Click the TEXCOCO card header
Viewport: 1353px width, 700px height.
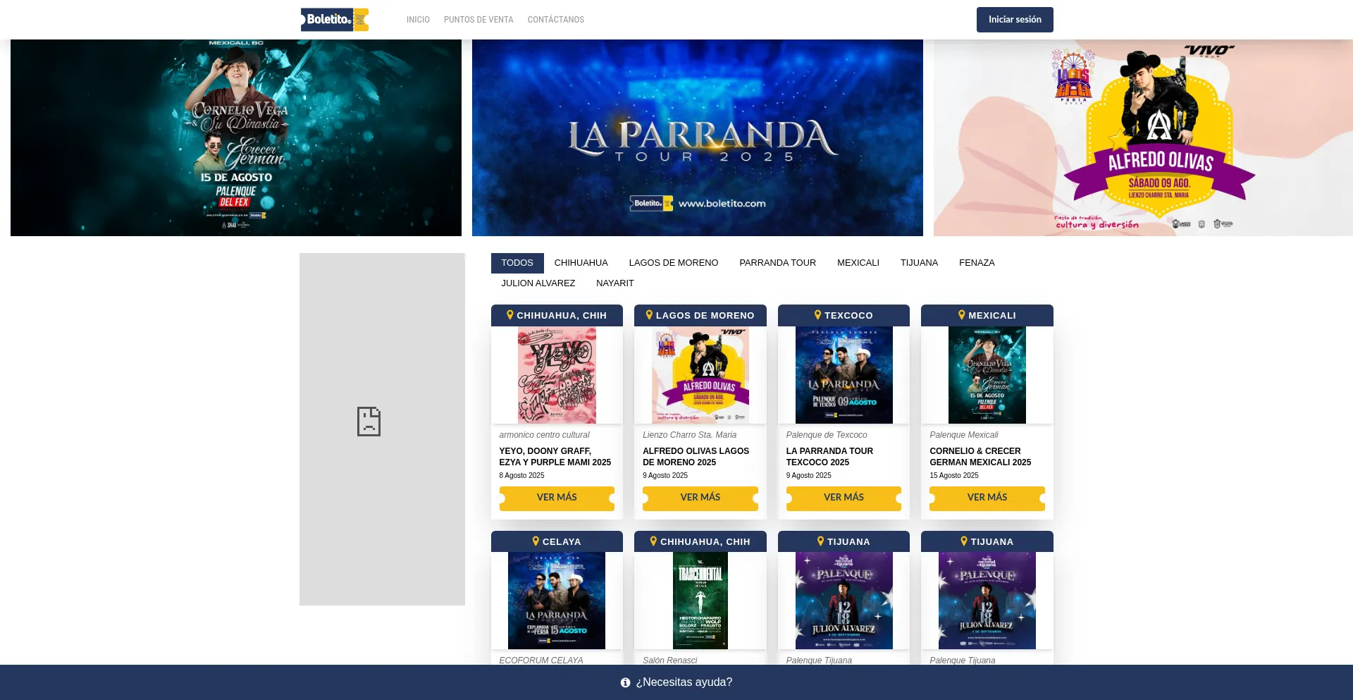click(x=844, y=315)
